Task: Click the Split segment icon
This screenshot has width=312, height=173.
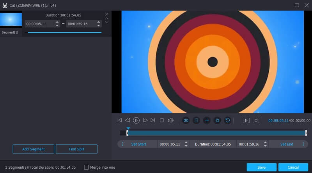Action: [186, 120]
